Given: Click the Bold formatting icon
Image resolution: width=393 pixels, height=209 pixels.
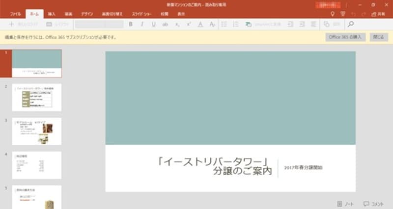Looking at the screenshot, I should pos(131,24).
